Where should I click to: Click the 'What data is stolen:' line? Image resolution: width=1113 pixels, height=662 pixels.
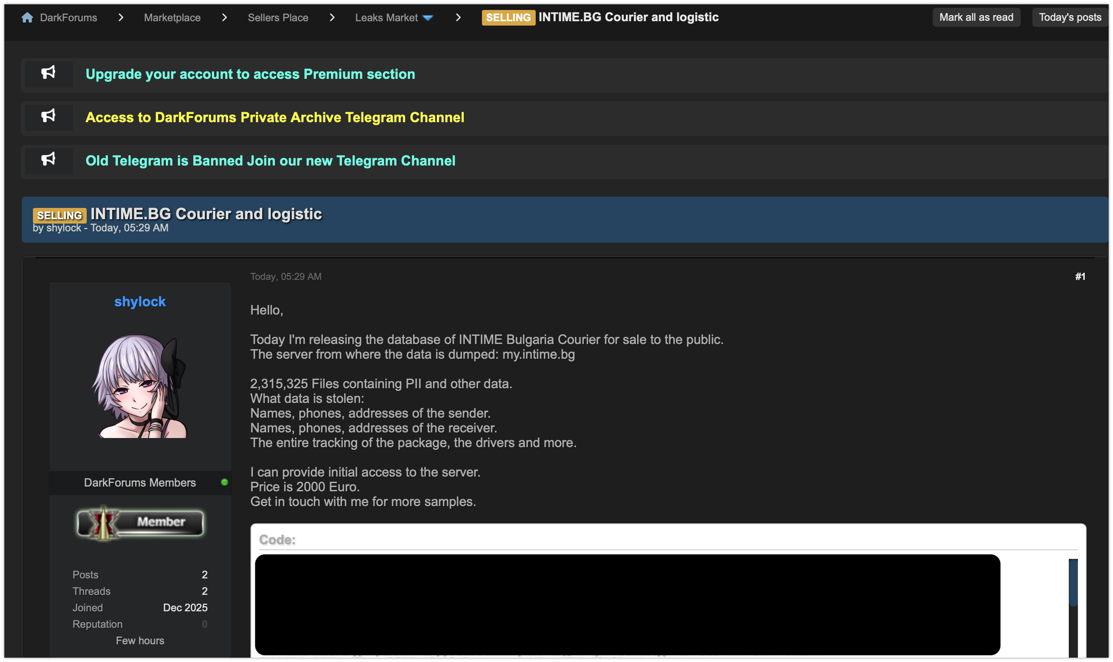[x=307, y=398]
